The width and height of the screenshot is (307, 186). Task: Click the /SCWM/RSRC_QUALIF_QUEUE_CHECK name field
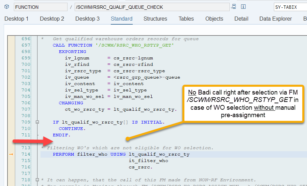click(x=152, y=7)
